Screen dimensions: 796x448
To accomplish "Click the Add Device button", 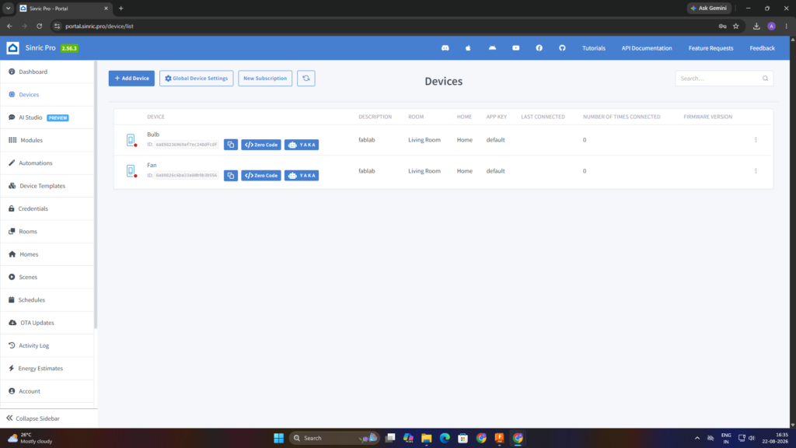I will coord(131,79).
